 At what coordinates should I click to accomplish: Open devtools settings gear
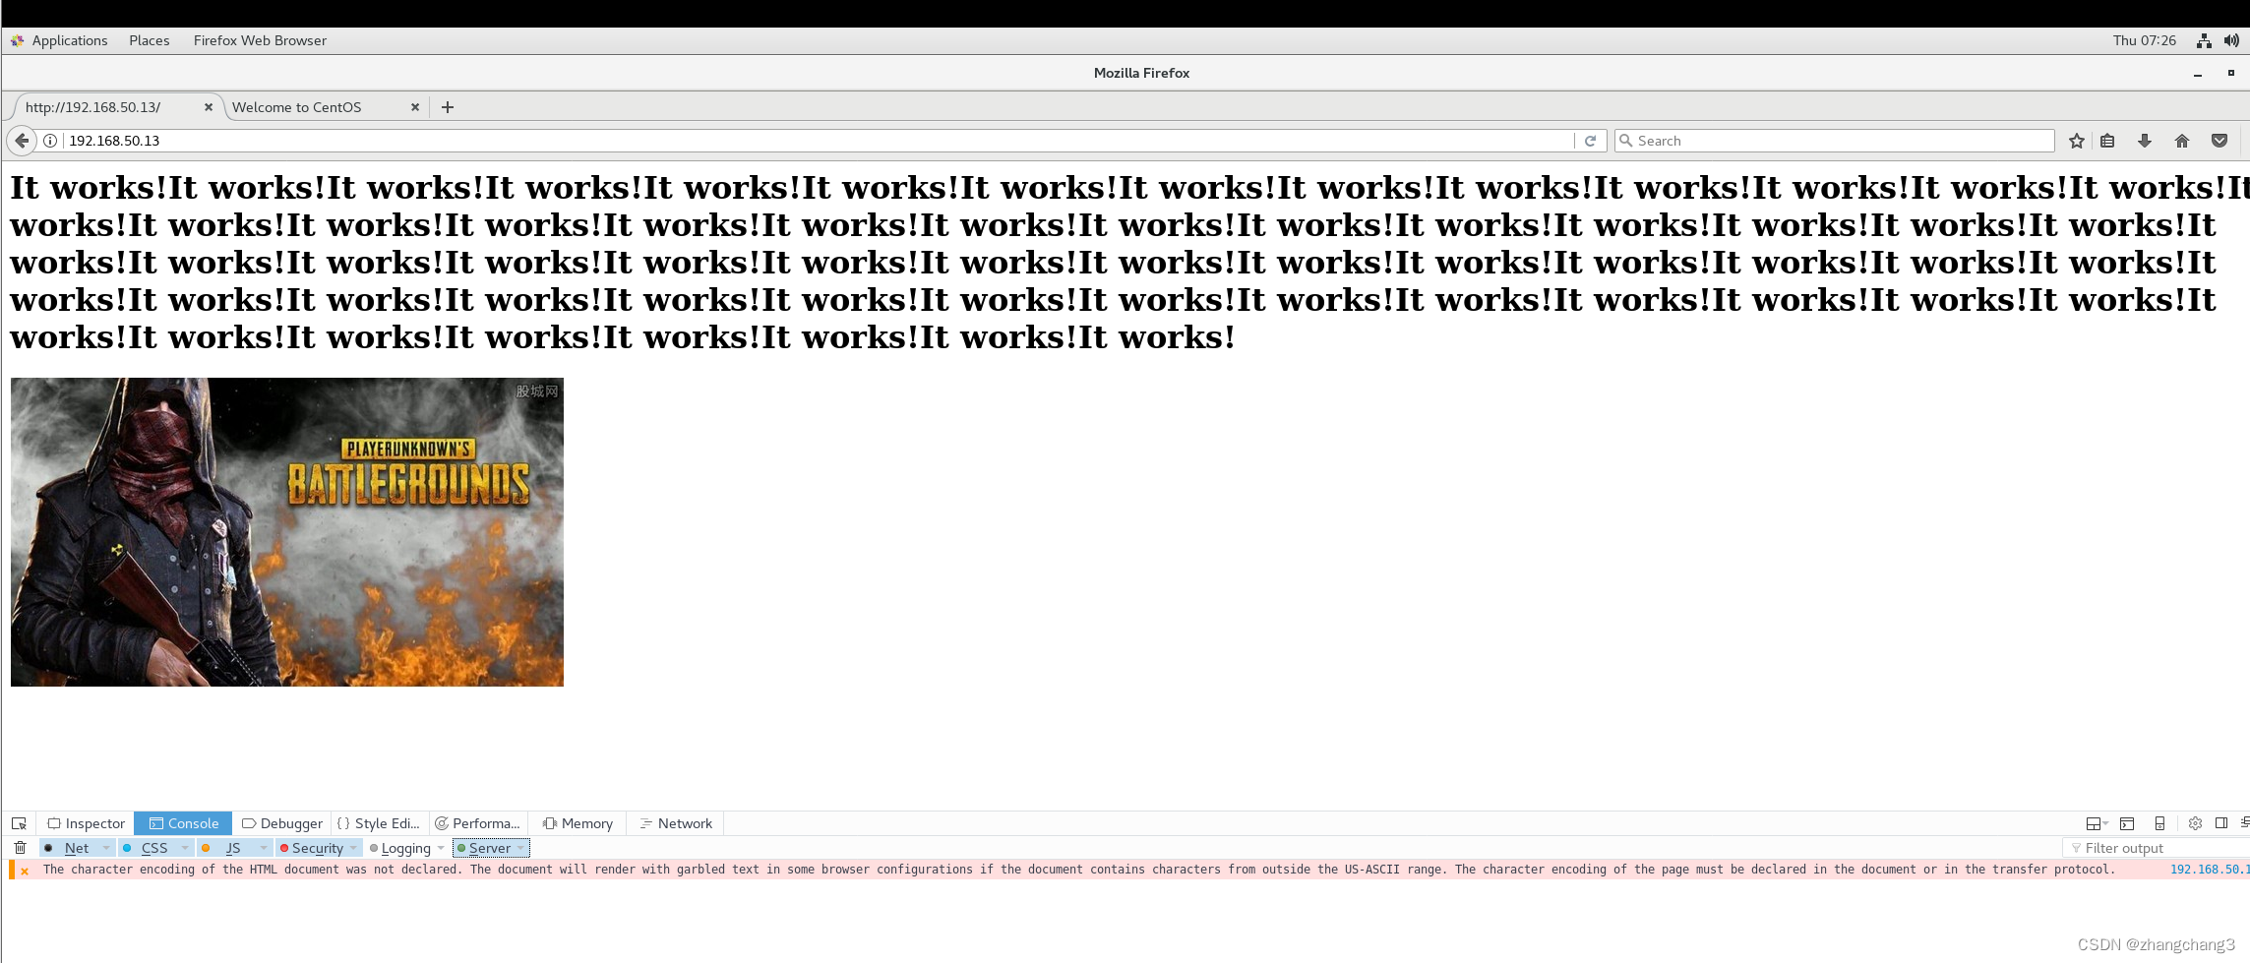(2195, 823)
